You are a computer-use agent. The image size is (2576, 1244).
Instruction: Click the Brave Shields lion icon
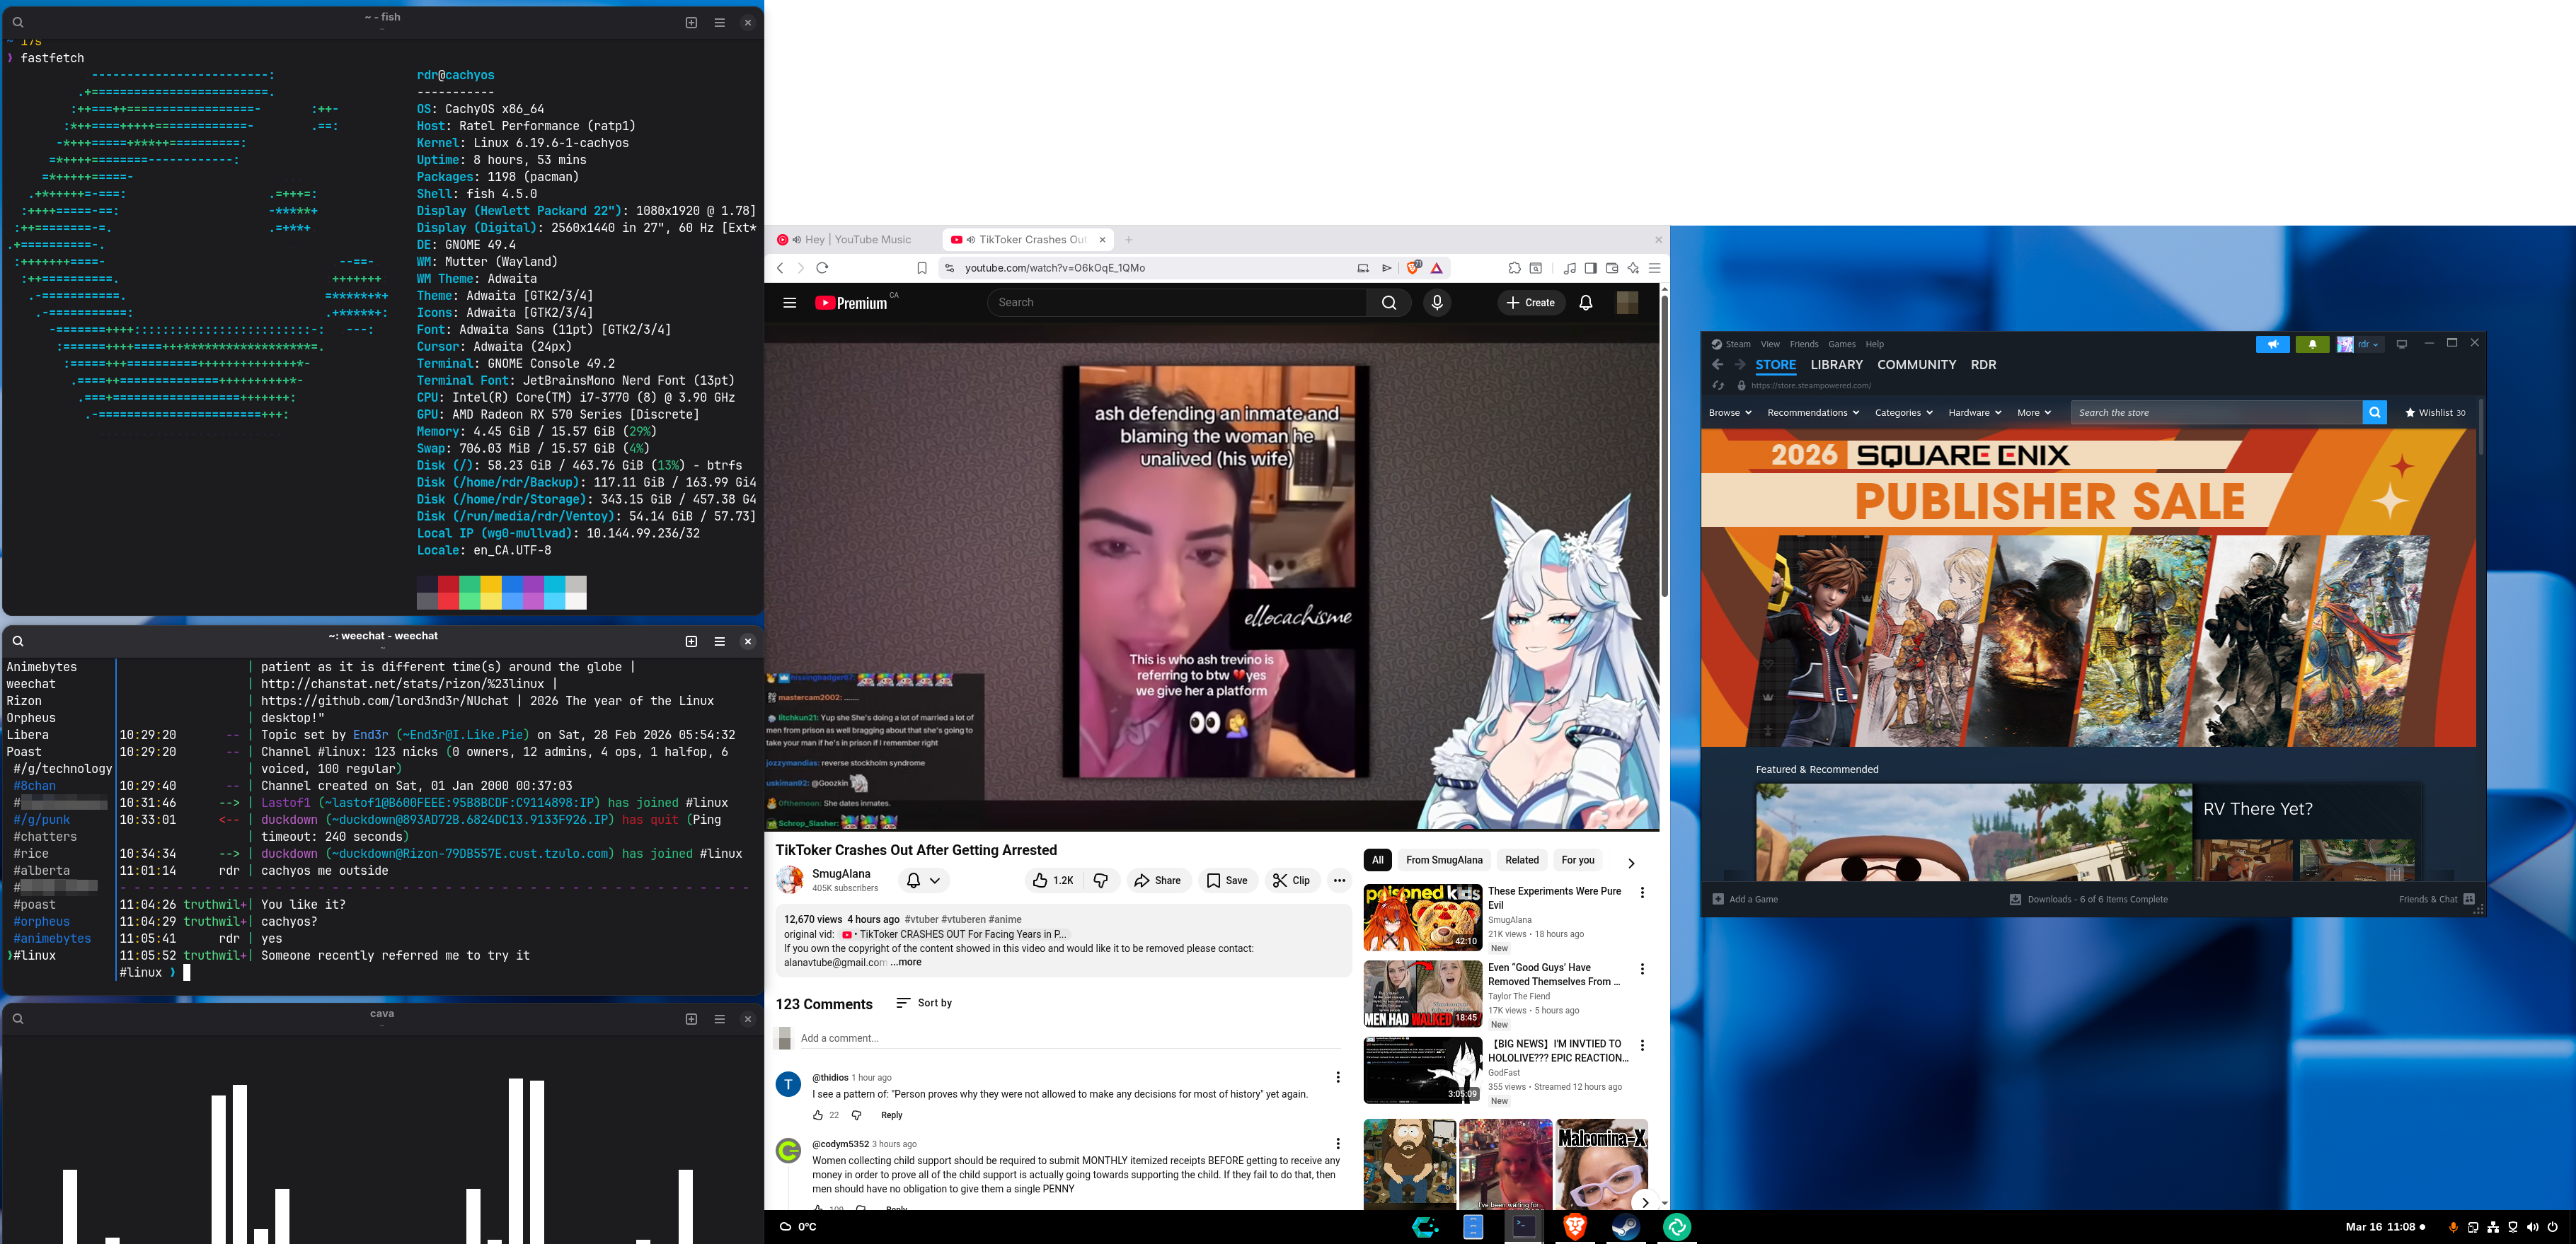coord(1414,268)
